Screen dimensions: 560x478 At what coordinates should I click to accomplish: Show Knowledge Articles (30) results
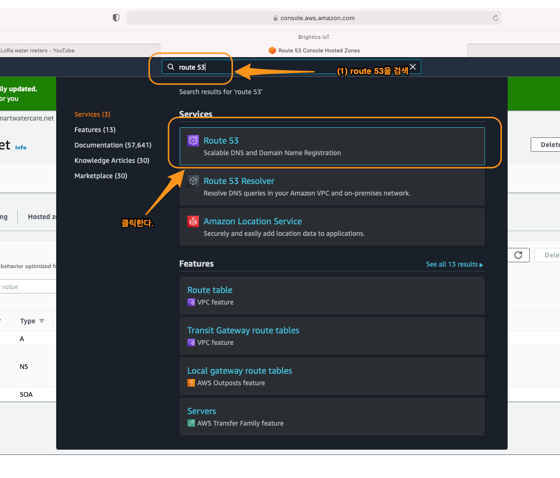coord(111,160)
